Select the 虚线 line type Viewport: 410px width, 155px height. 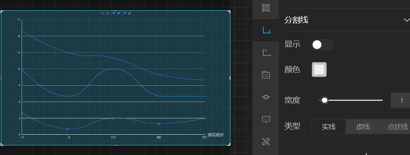point(363,127)
